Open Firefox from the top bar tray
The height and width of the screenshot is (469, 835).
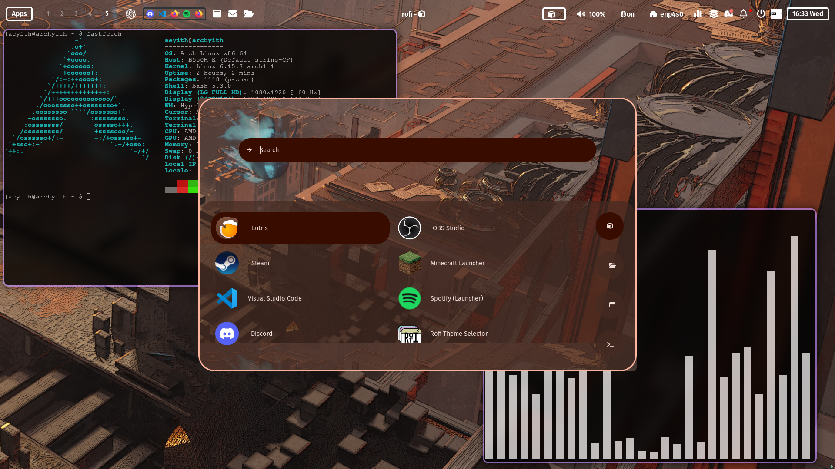pos(175,14)
